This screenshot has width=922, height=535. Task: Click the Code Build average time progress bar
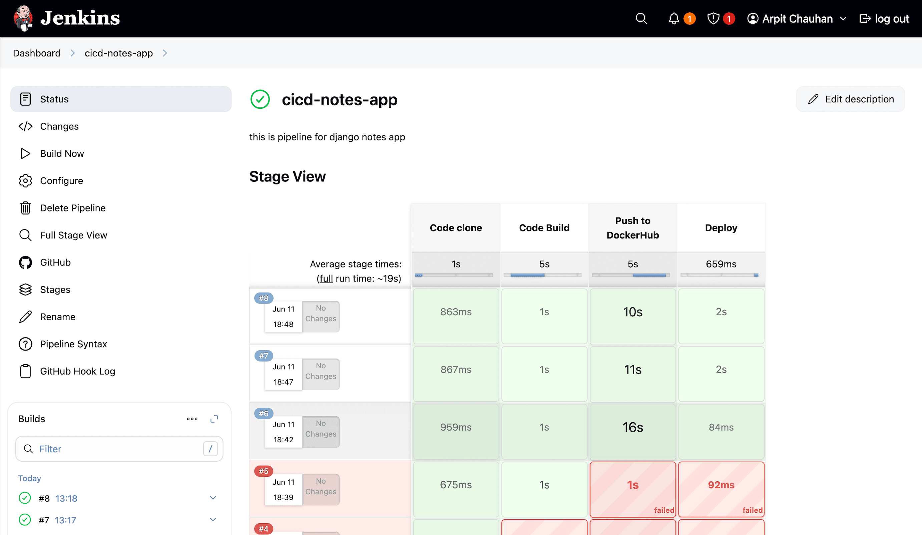coord(544,275)
